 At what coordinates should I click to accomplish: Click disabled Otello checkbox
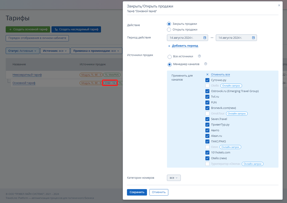point(207,86)
